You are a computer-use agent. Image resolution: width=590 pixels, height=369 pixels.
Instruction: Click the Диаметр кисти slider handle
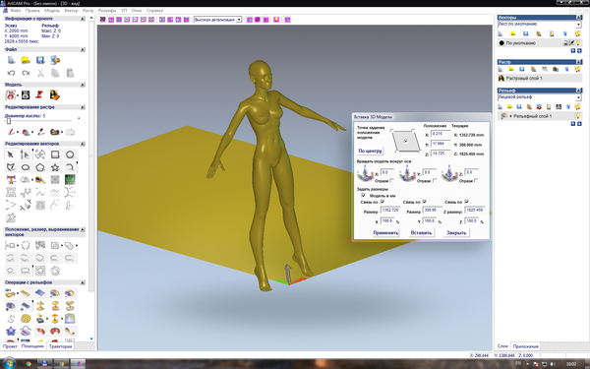(x=9, y=121)
